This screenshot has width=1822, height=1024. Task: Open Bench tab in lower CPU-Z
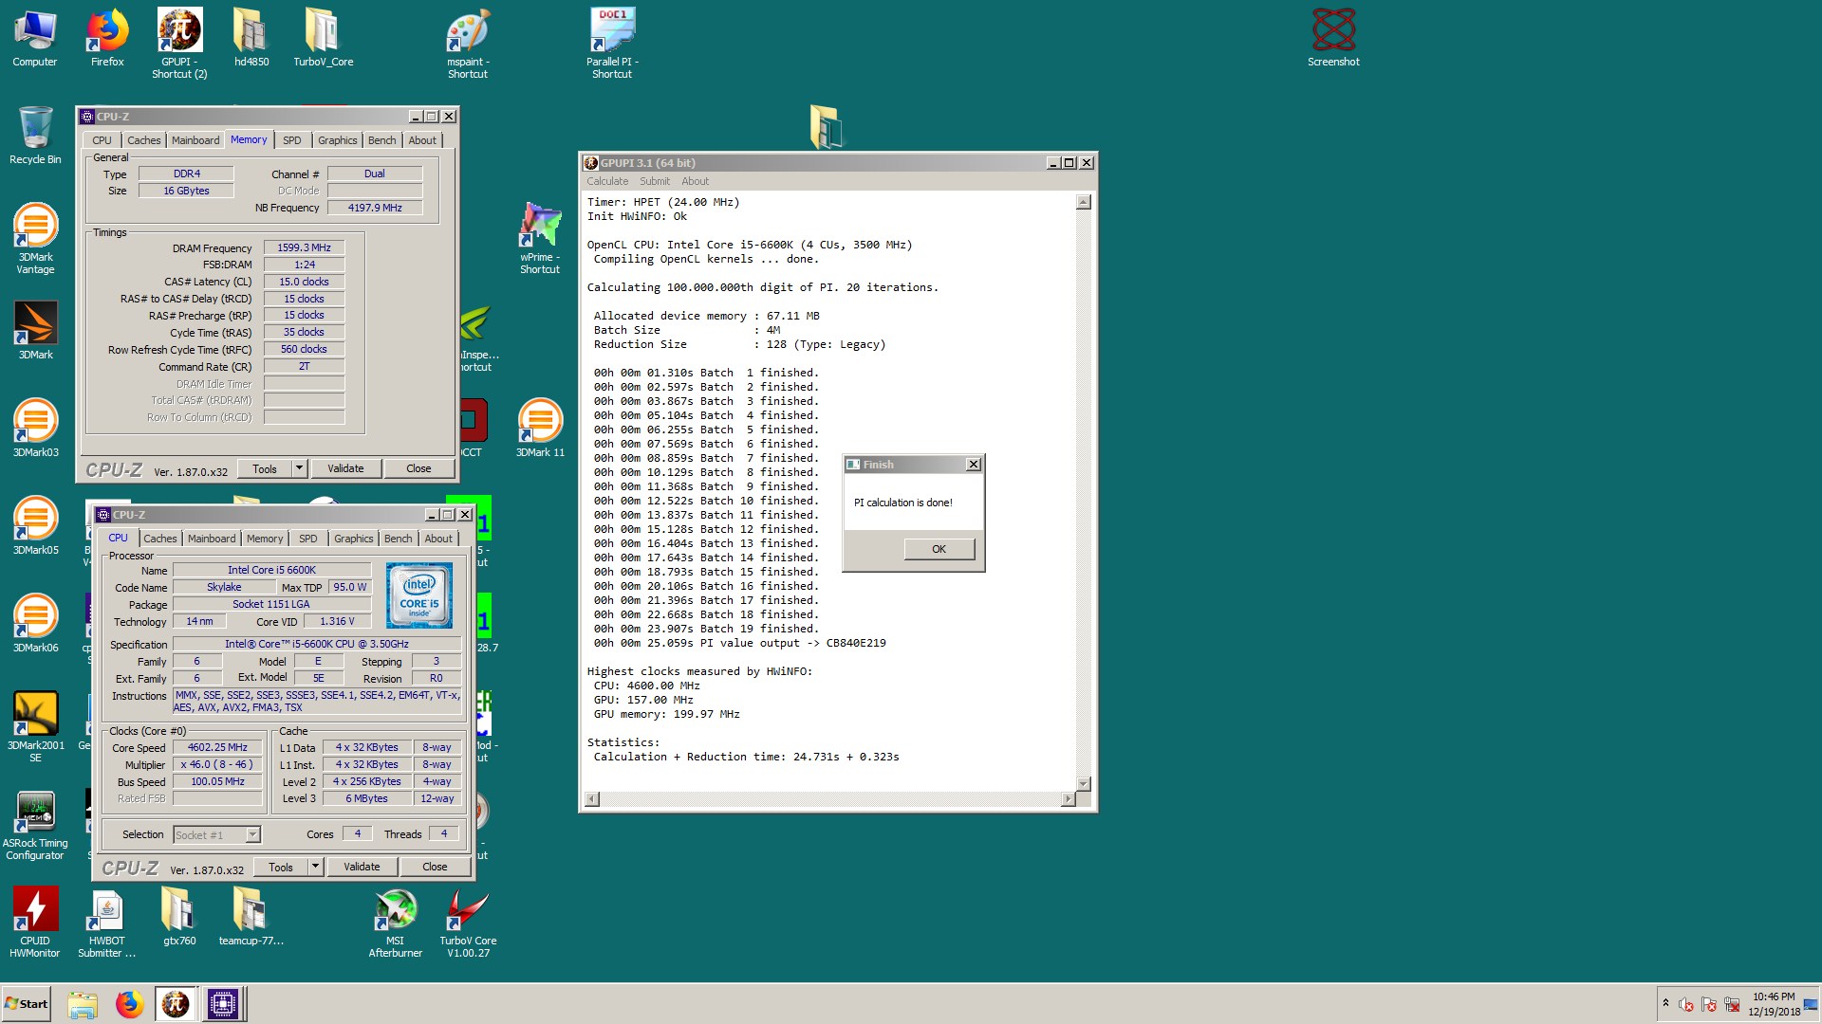(x=399, y=539)
